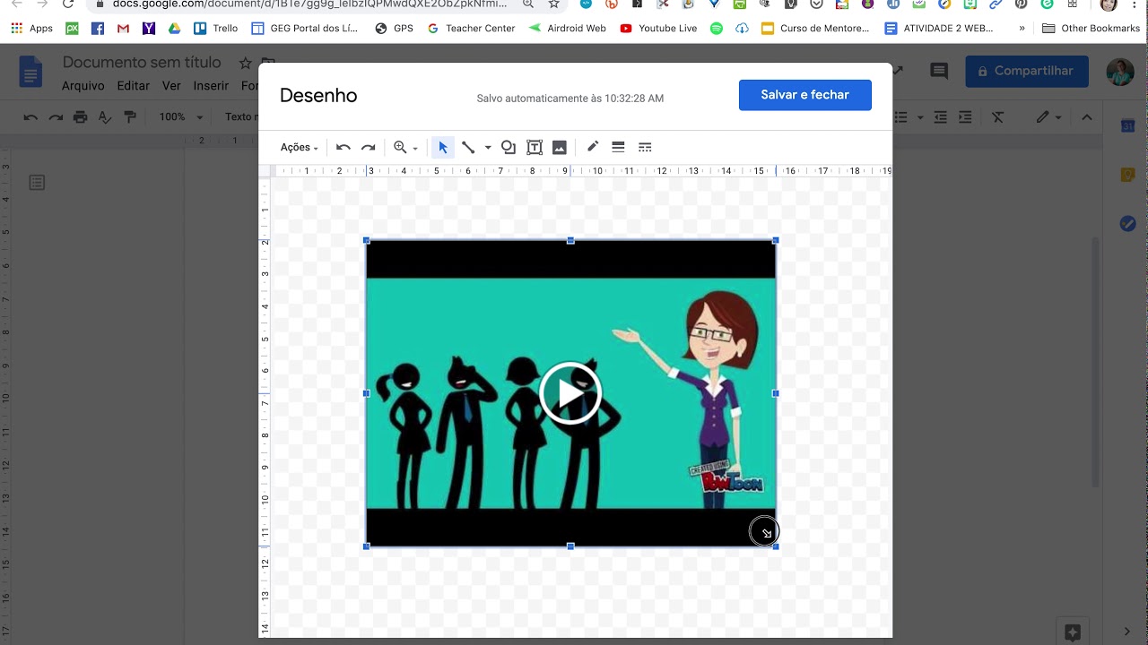Image resolution: width=1148 pixels, height=645 pixels.
Task: Click the video play button on image
Action: 570,393
